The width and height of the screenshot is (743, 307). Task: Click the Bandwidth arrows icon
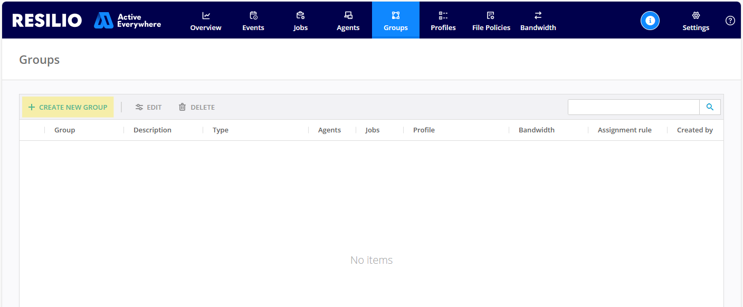point(538,16)
